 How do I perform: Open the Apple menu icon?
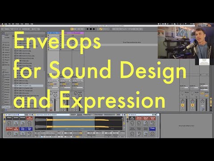click(2, 24)
